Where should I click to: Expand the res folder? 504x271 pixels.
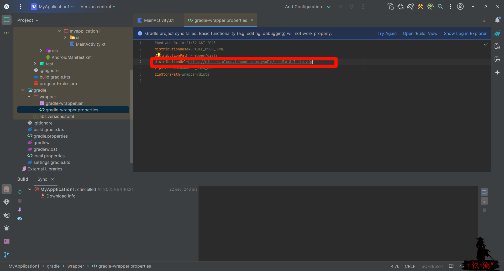tap(41, 51)
